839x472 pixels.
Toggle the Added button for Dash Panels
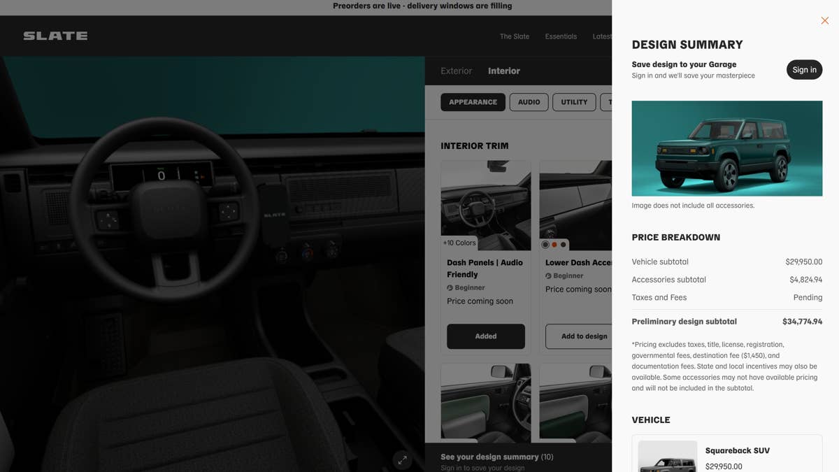(486, 336)
